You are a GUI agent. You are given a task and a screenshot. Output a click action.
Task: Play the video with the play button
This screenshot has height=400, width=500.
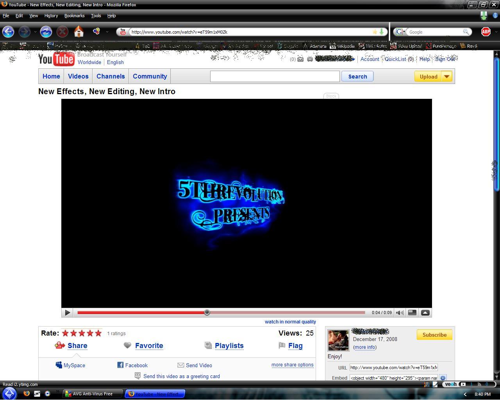click(x=68, y=312)
